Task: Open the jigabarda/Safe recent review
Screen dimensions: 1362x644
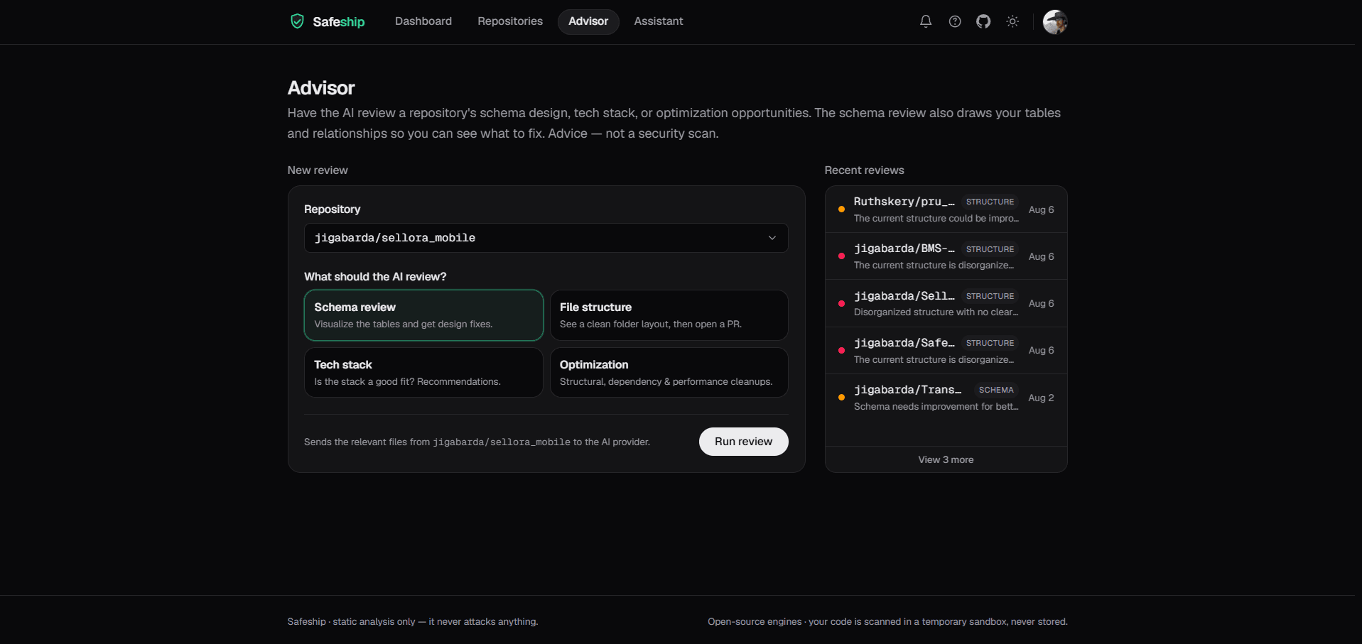Action: [946, 351]
